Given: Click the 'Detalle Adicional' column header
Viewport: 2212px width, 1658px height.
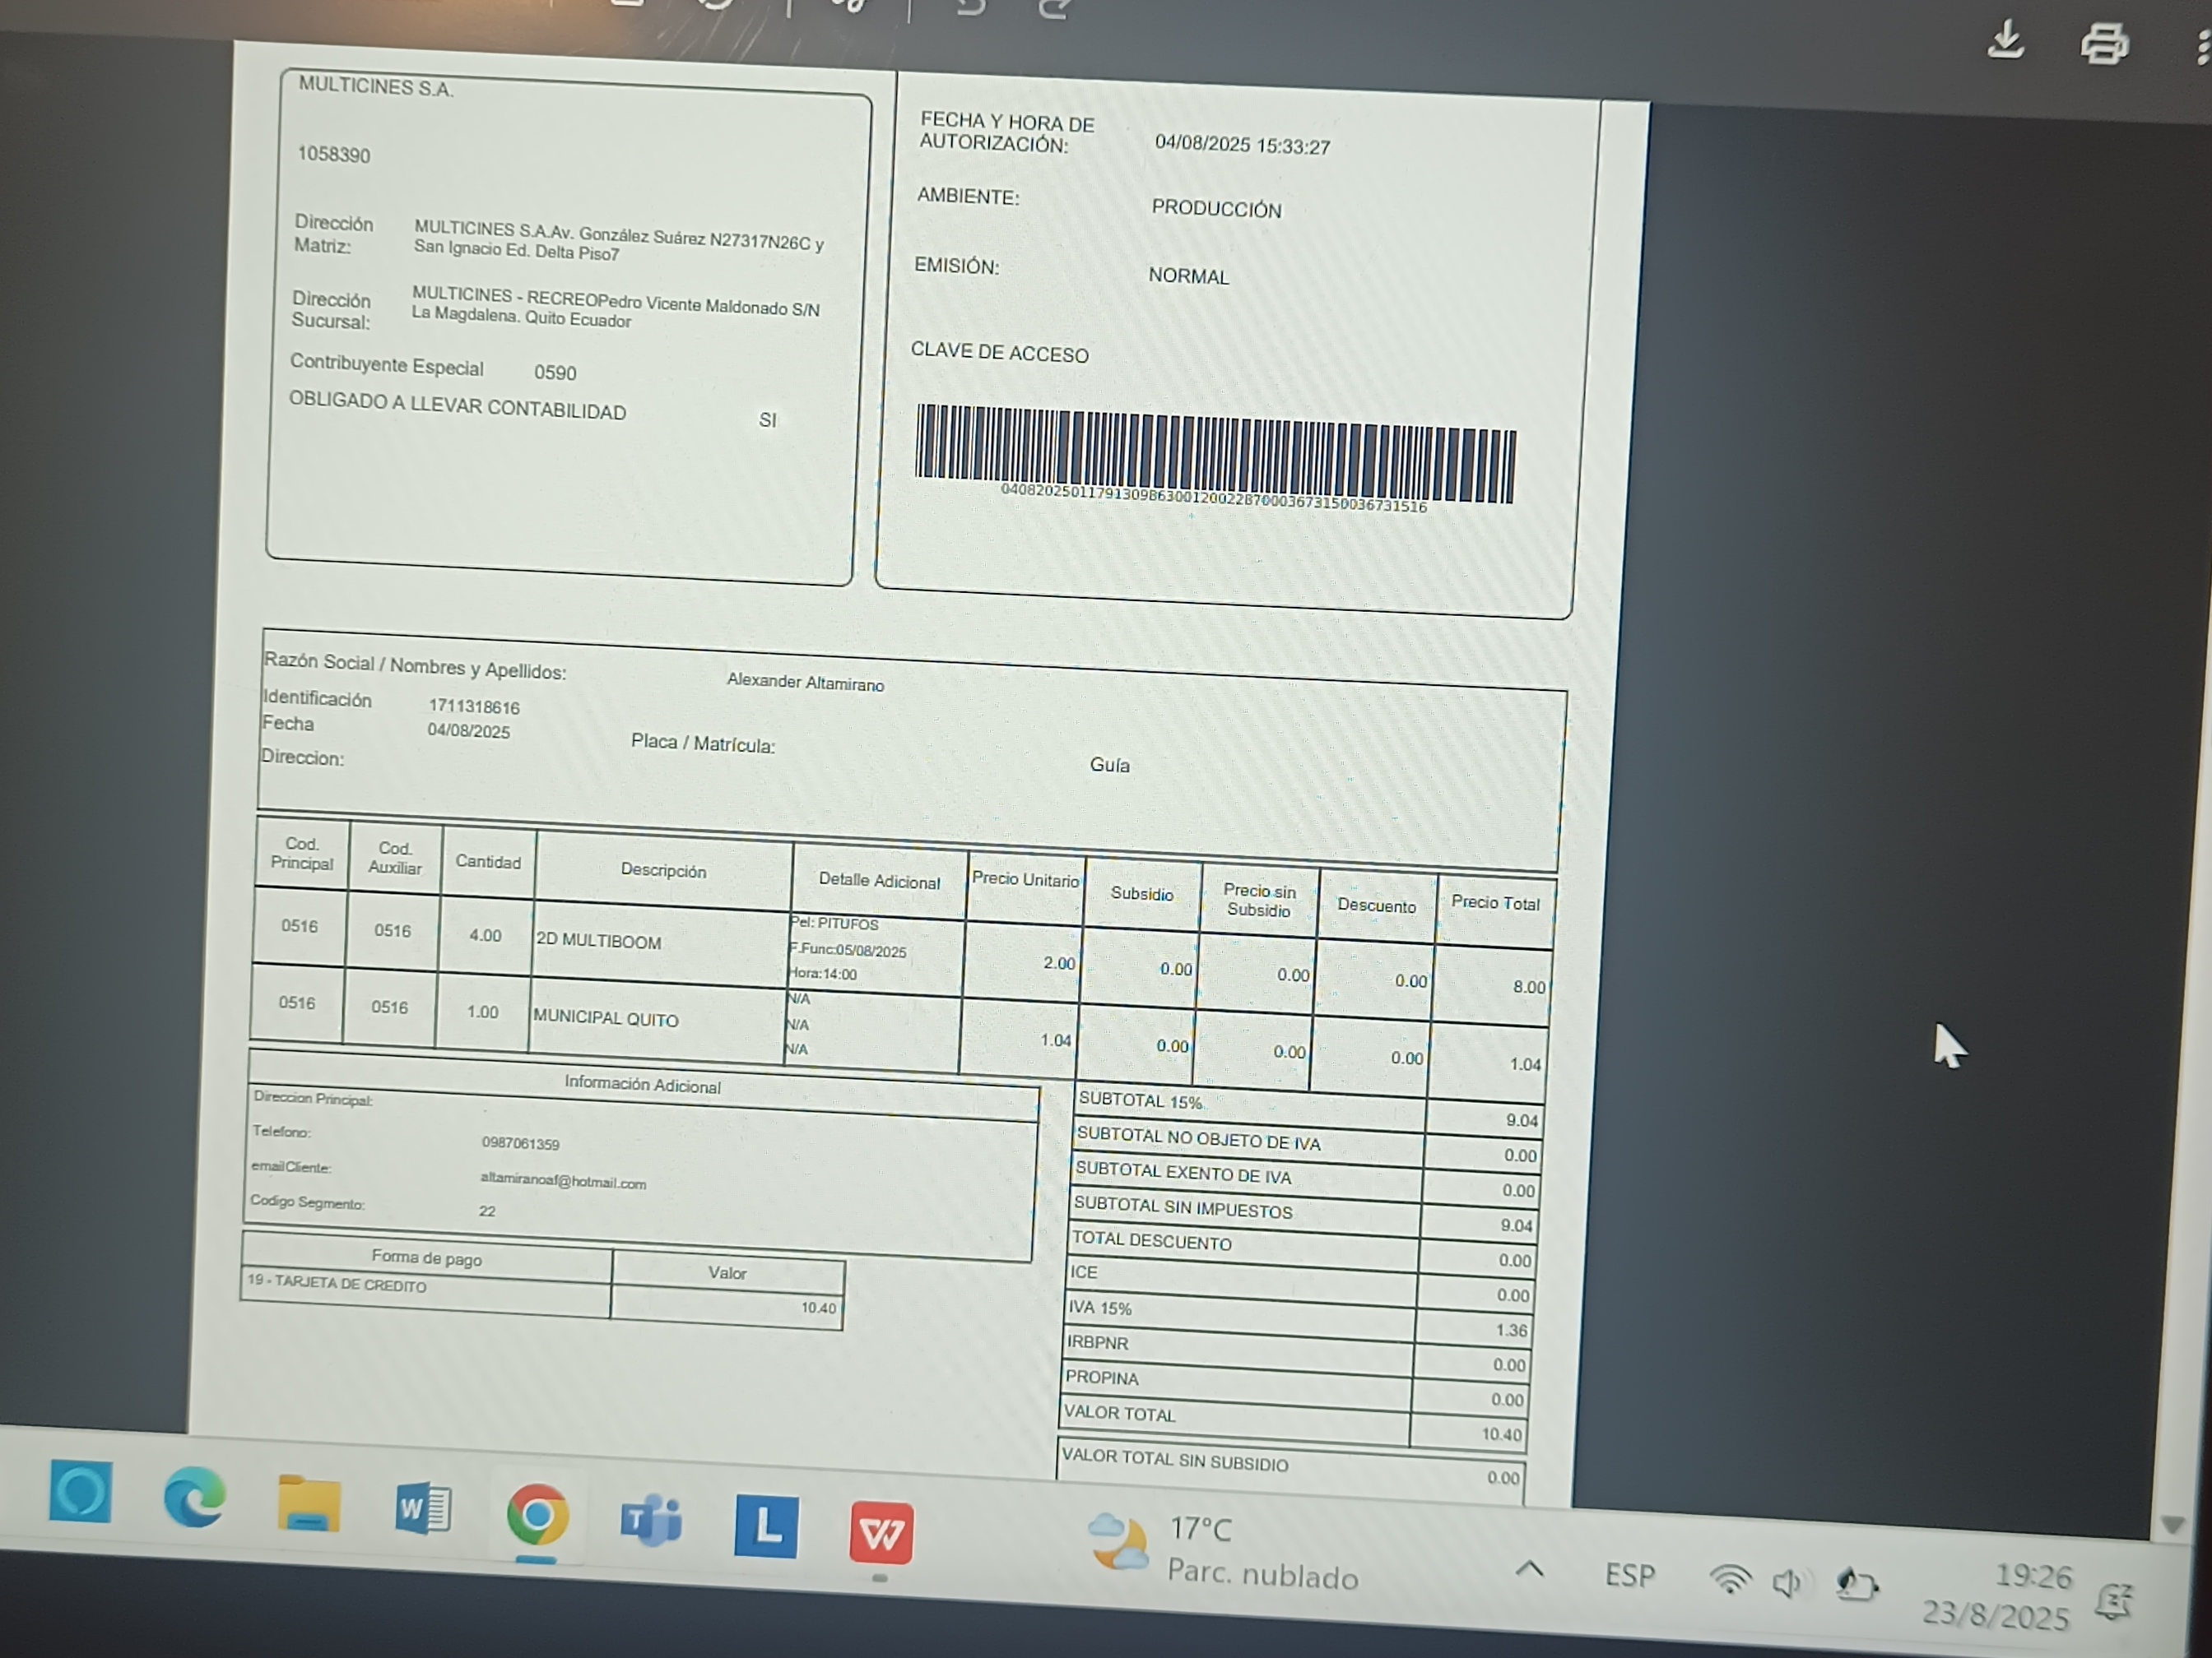Looking at the screenshot, I should (879, 882).
